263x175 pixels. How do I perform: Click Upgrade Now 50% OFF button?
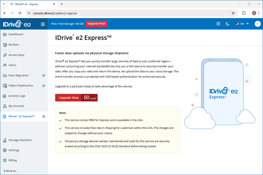pos(76,98)
